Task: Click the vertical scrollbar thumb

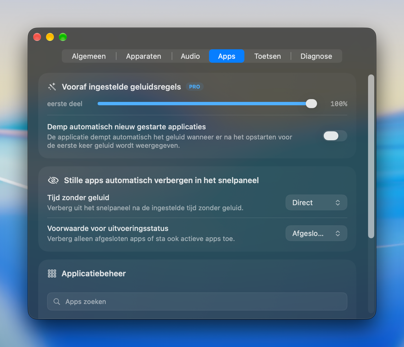Action: click(x=371, y=156)
